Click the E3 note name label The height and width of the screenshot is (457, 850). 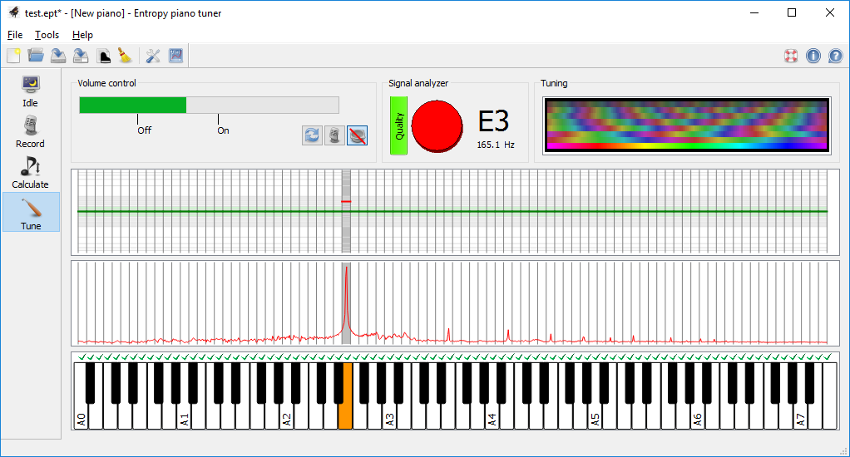point(493,120)
